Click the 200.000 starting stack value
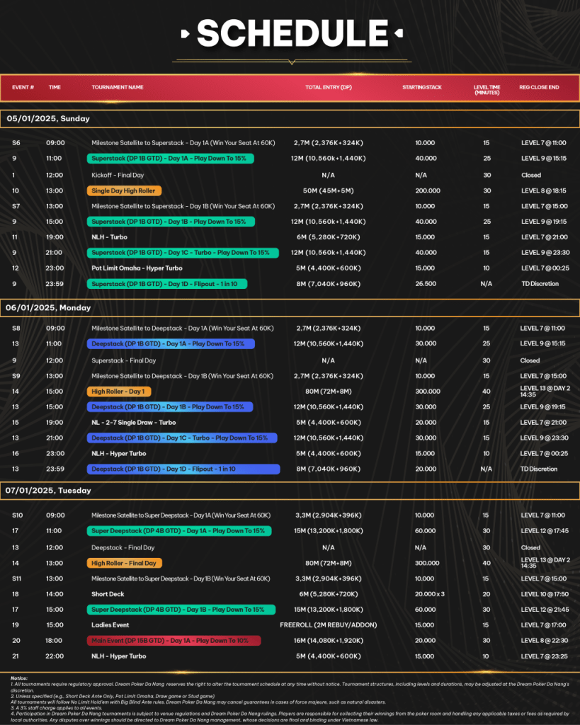 [x=427, y=190]
